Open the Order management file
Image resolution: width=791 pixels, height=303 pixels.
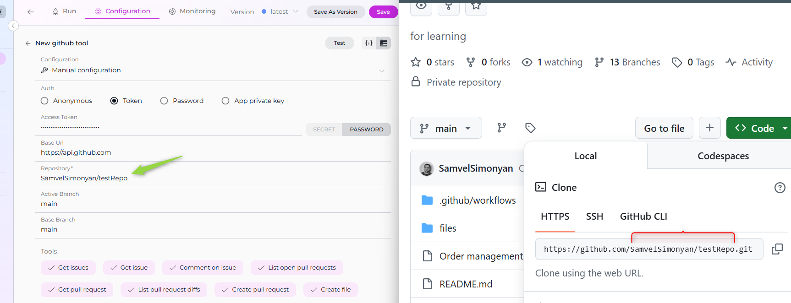tap(481, 256)
